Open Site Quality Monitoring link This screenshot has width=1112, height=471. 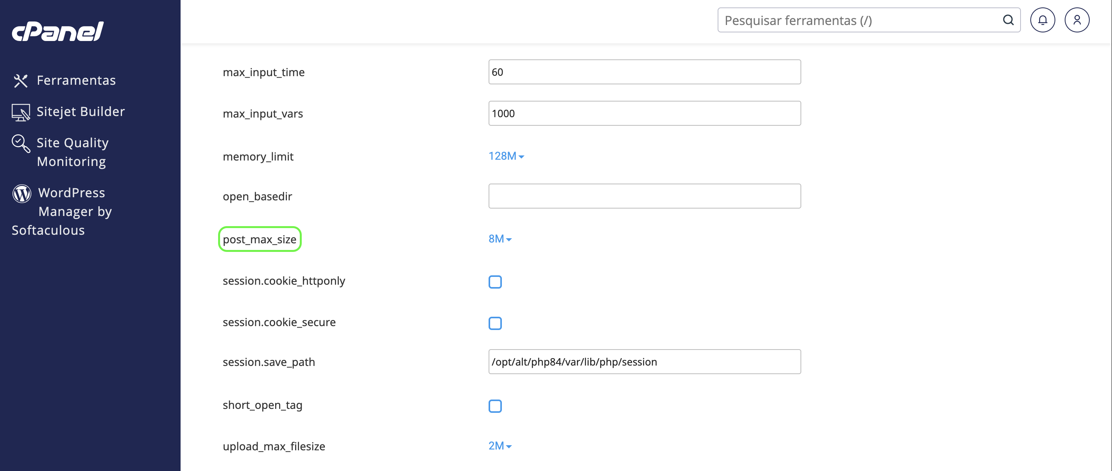[x=72, y=152]
